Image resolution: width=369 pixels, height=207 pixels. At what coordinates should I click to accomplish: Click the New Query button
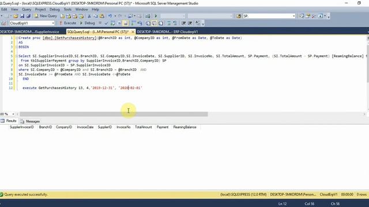tap(46, 16)
